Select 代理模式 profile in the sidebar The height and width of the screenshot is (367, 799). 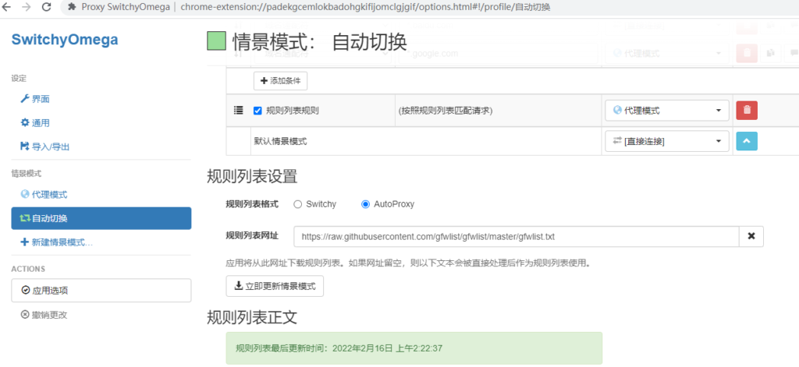coord(48,194)
